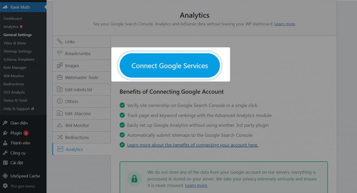Open Learn more link under Analytics heading
The height and width of the screenshot is (193, 357).
(x=284, y=24)
